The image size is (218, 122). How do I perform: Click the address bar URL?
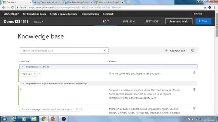click(75, 7)
